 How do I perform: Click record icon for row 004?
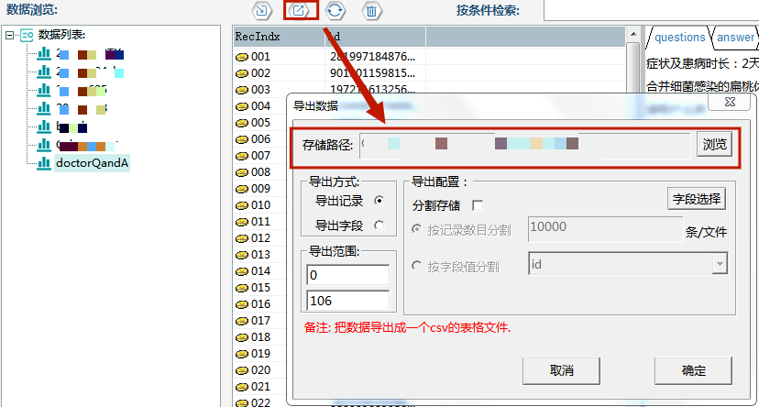click(242, 106)
